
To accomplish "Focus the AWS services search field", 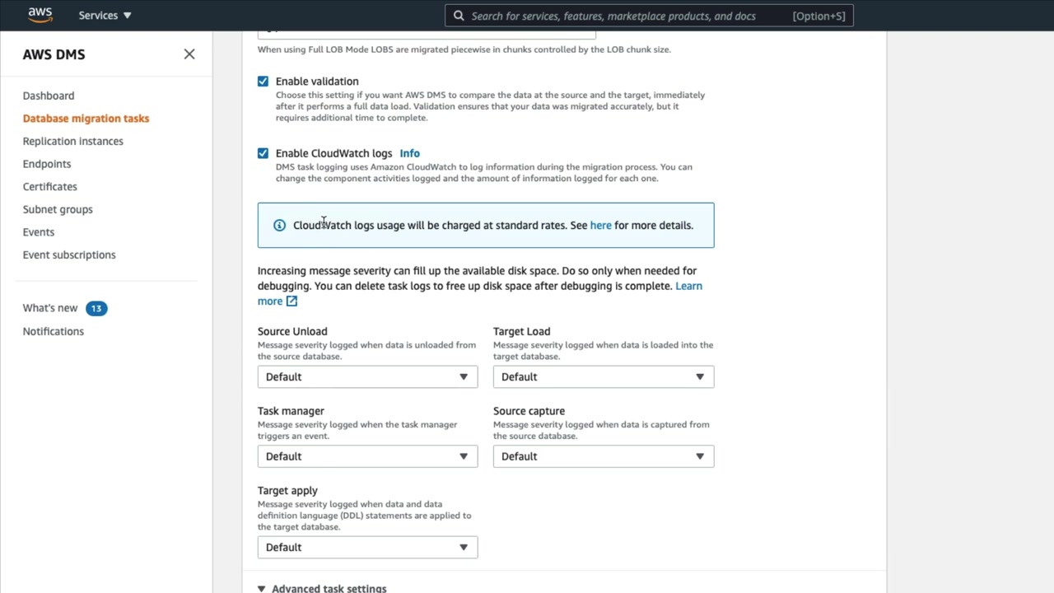I will pyautogui.click(x=626, y=16).
